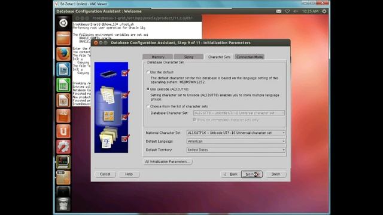The height and width of the screenshot is (215, 383).
Task: Open the network indicator in top panel
Action: [287, 11]
